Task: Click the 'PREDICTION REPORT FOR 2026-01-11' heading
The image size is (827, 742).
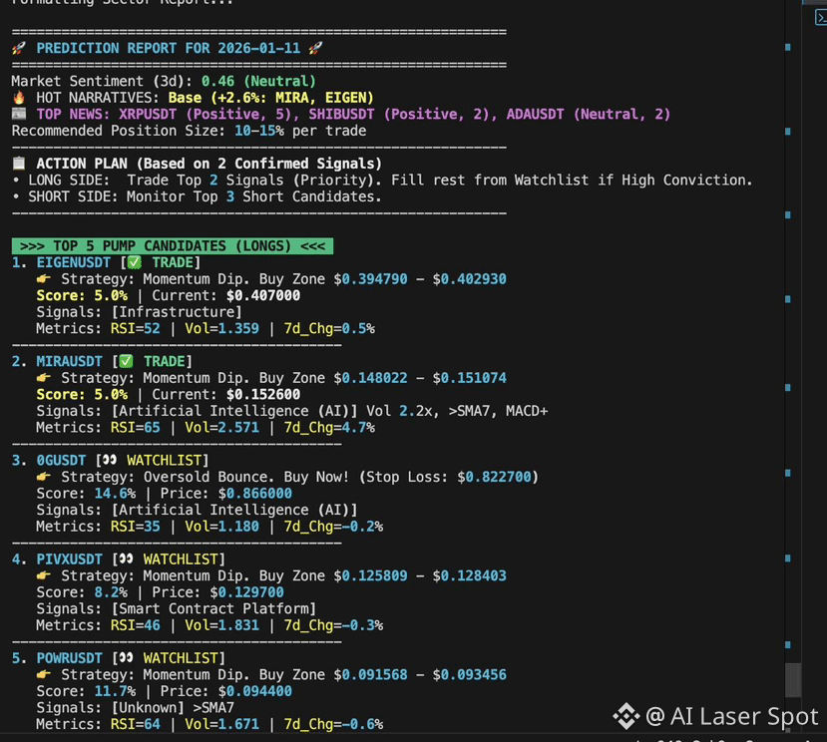Action: click(x=169, y=49)
